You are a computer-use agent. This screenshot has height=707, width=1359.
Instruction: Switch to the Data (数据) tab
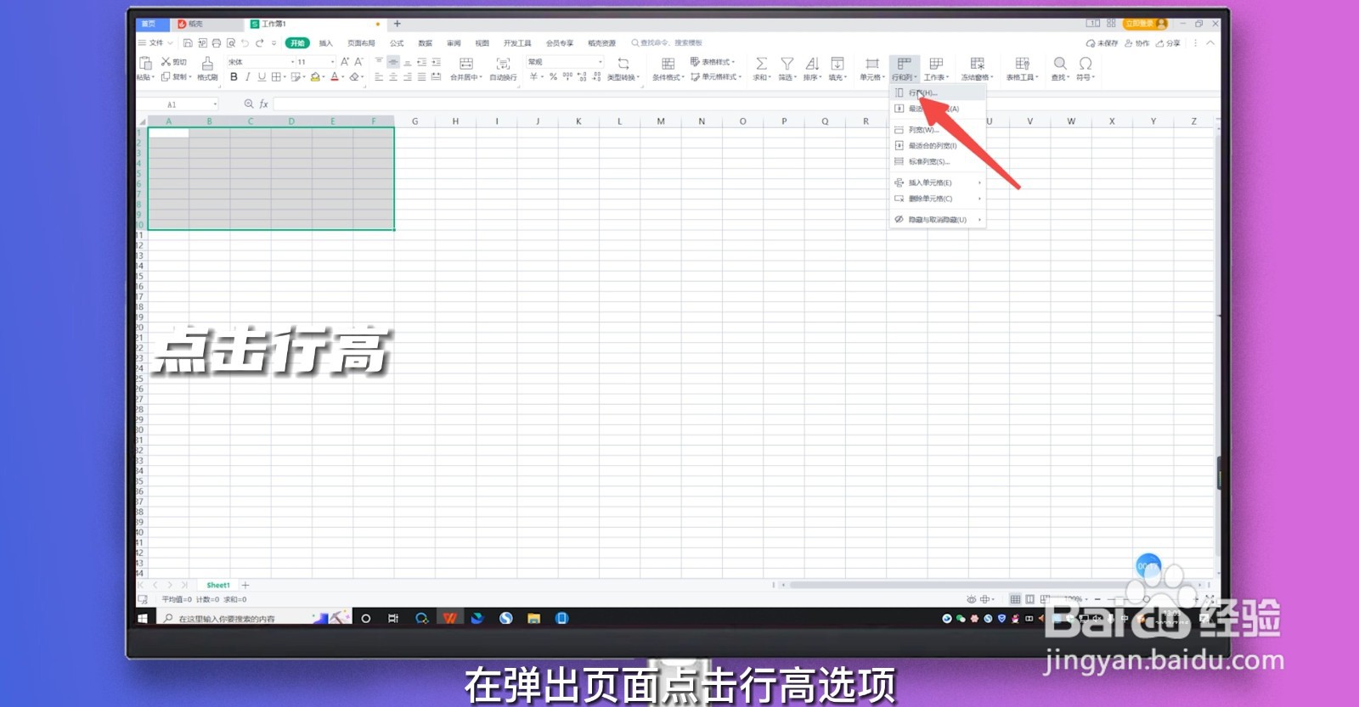pos(426,43)
